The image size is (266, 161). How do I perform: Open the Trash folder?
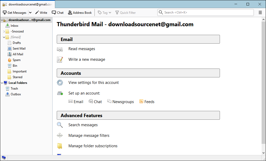click(14, 89)
